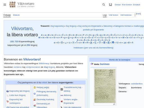Open Vorto de la semajno heading link

click(x=120, y=60)
